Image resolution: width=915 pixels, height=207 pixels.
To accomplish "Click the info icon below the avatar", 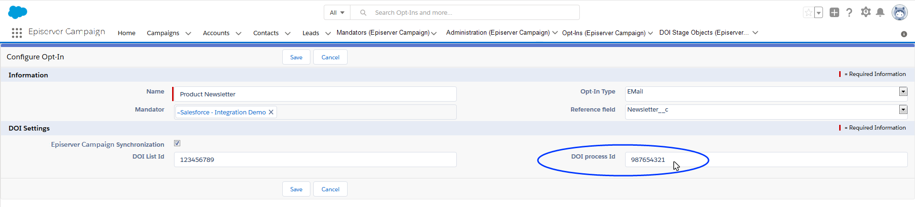I will 904,34.
